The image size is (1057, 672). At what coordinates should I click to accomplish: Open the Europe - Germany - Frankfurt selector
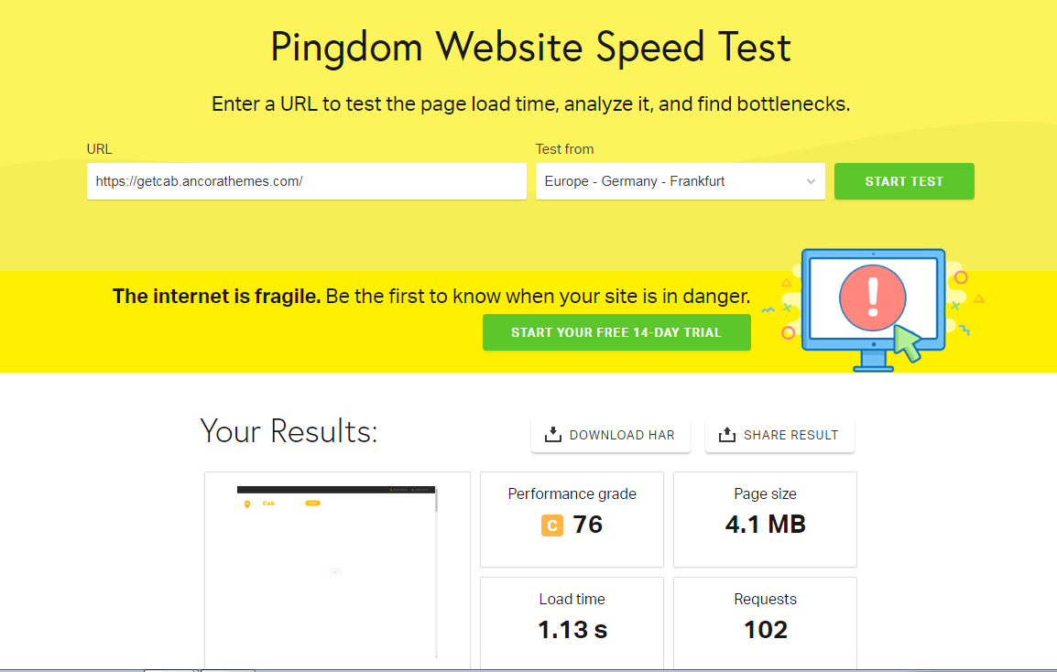(681, 181)
